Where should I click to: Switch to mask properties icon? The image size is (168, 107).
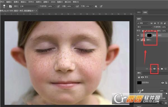pyautogui.click(x=143, y=77)
